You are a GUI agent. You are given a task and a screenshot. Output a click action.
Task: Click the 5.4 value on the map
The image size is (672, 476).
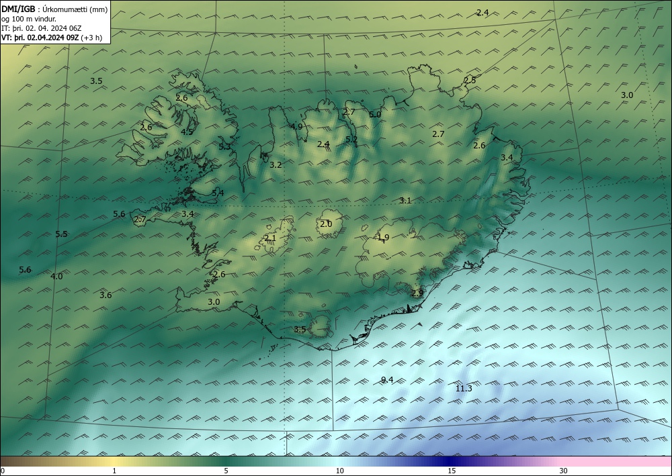218,193
